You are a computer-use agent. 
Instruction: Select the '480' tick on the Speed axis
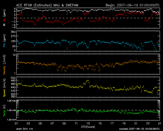tap(13, 81)
